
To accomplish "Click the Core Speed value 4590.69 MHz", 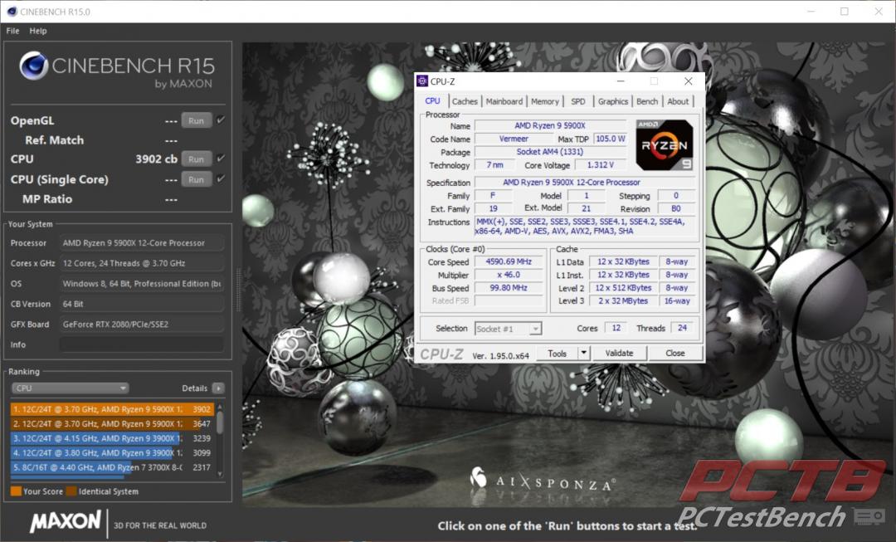I will 509,261.
